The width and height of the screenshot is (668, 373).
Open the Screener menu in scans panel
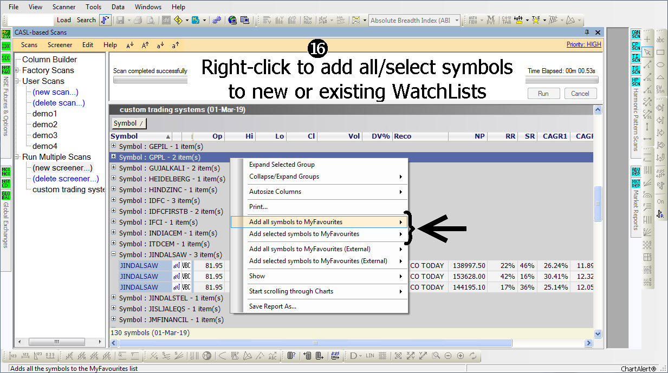[60, 45]
